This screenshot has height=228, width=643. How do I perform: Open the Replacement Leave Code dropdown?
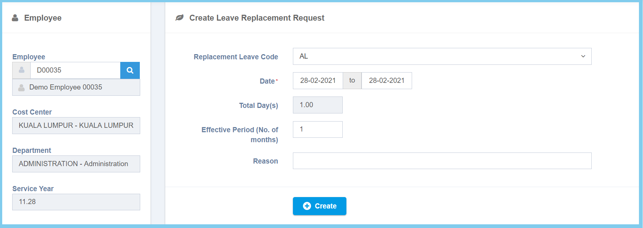coord(442,56)
